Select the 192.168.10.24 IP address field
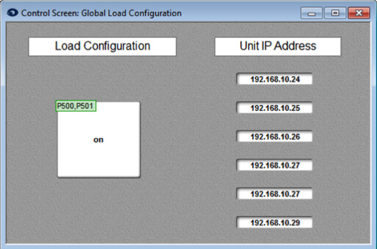 pyautogui.click(x=274, y=79)
